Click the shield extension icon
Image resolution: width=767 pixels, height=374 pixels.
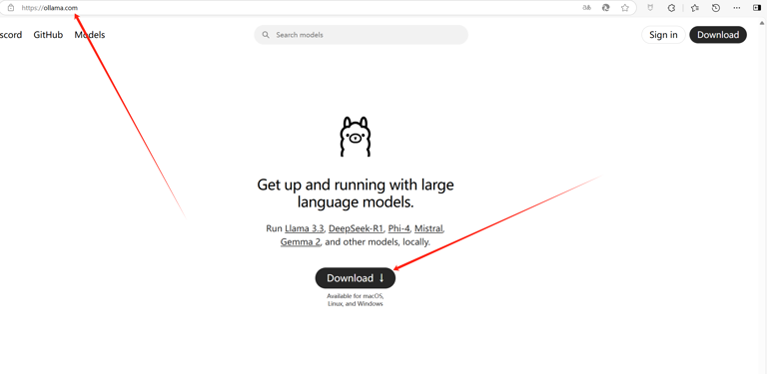650,8
